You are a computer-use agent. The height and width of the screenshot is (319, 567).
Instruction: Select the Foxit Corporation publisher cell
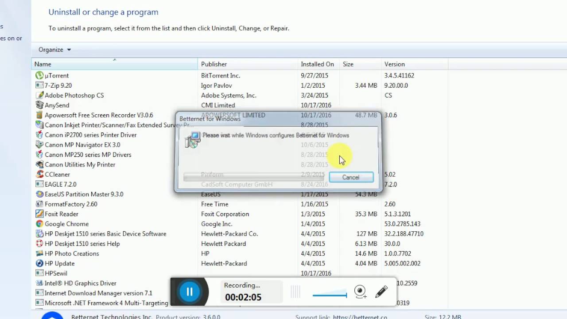[x=225, y=214]
